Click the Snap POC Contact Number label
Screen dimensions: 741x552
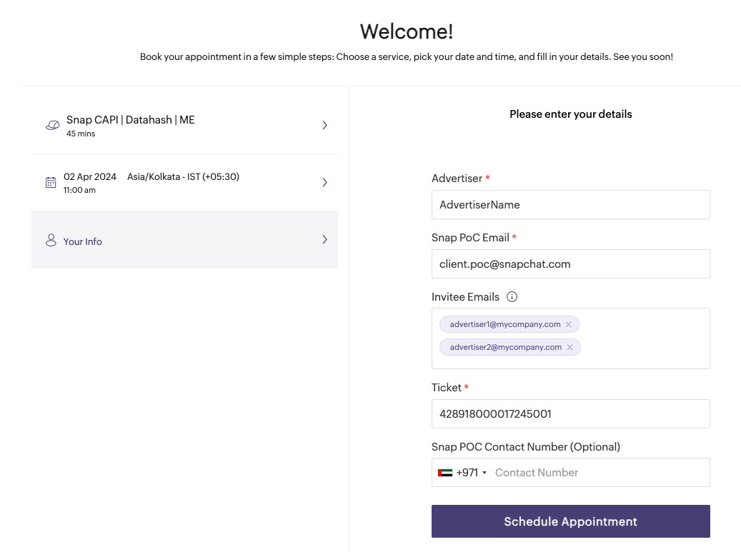pyautogui.click(x=525, y=447)
